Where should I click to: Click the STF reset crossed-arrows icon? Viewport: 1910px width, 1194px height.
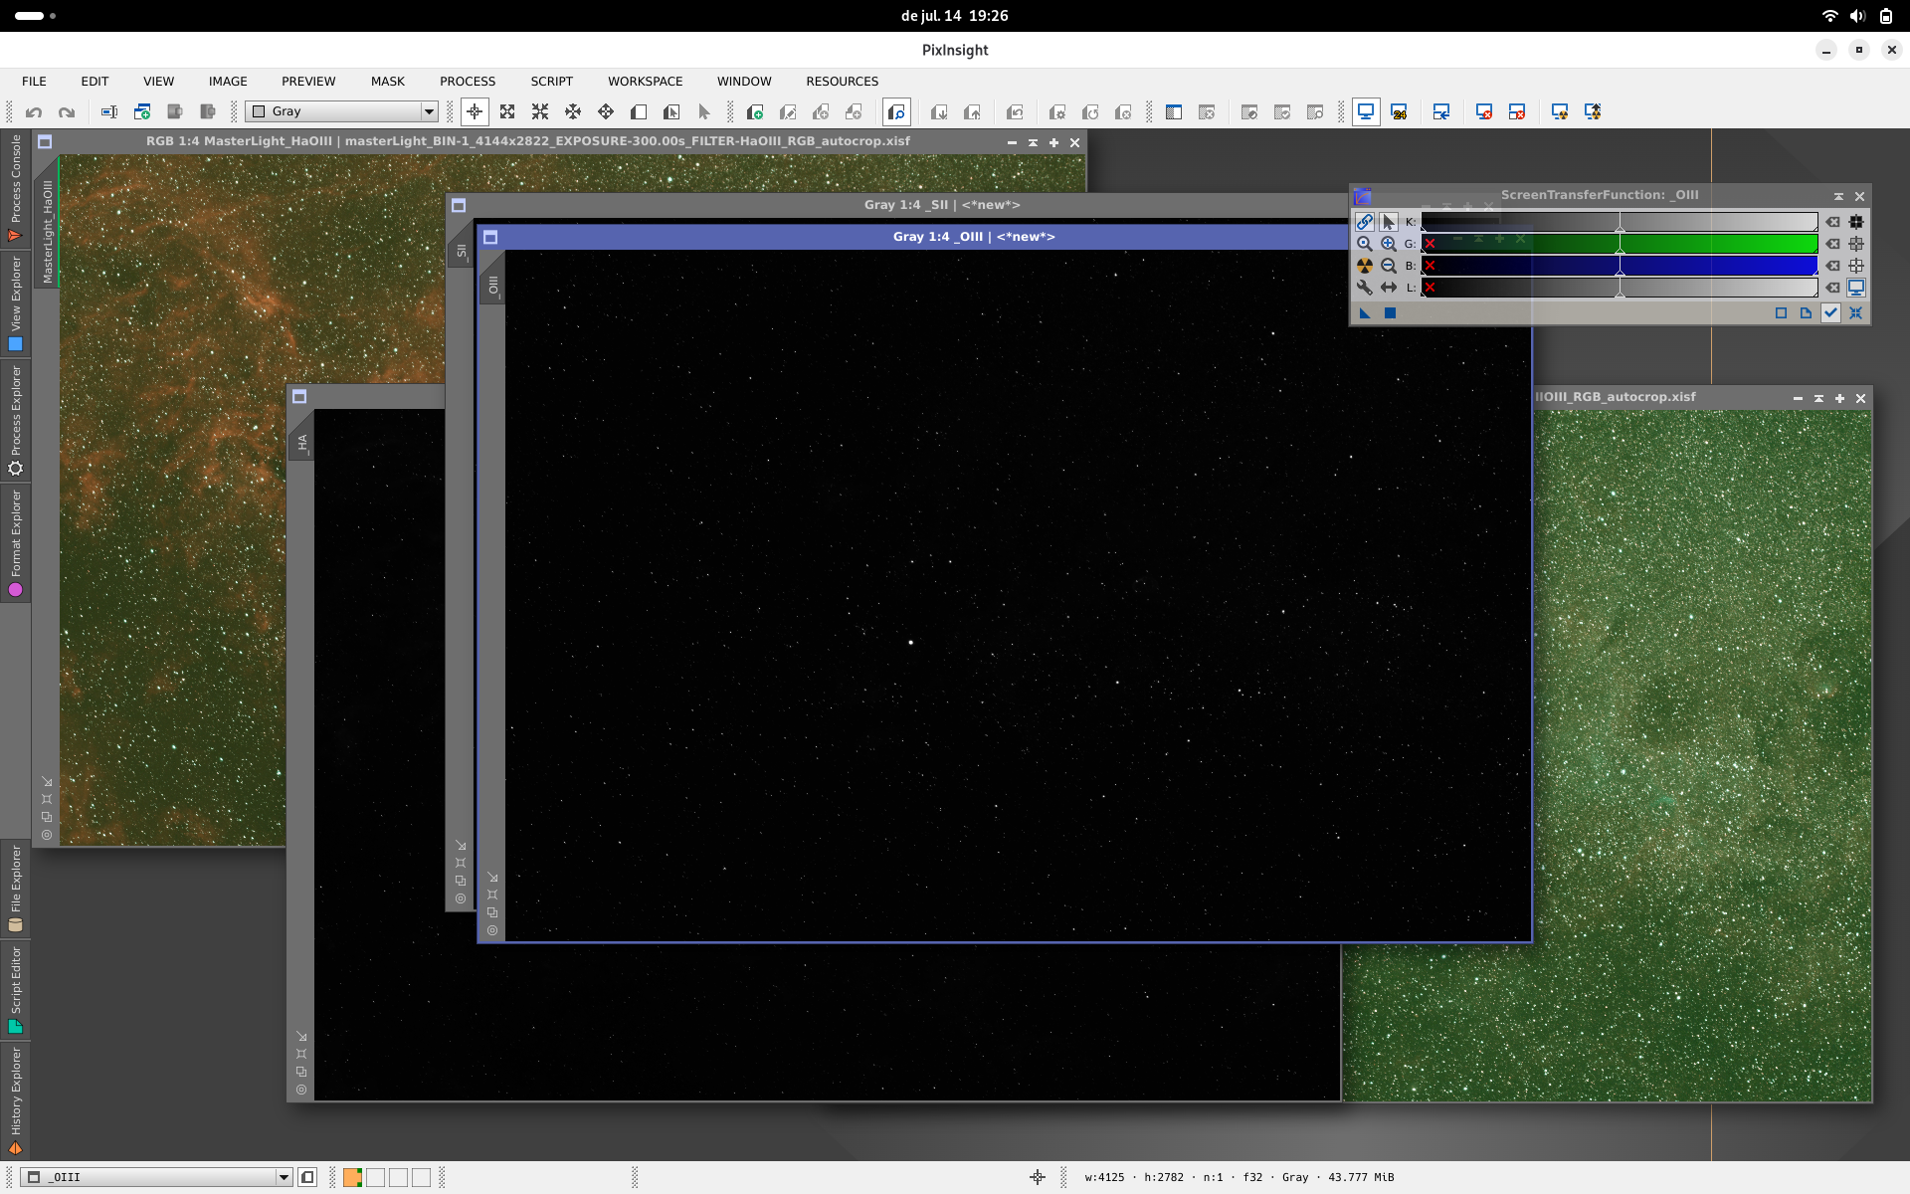point(1856,313)
